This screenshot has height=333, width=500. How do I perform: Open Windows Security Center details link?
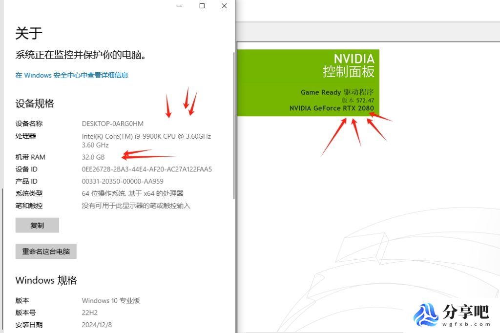(x=72, y=75)
